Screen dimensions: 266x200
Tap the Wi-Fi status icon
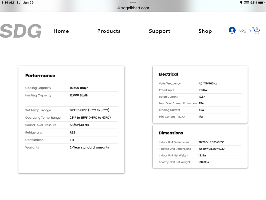tap(241, 3)
